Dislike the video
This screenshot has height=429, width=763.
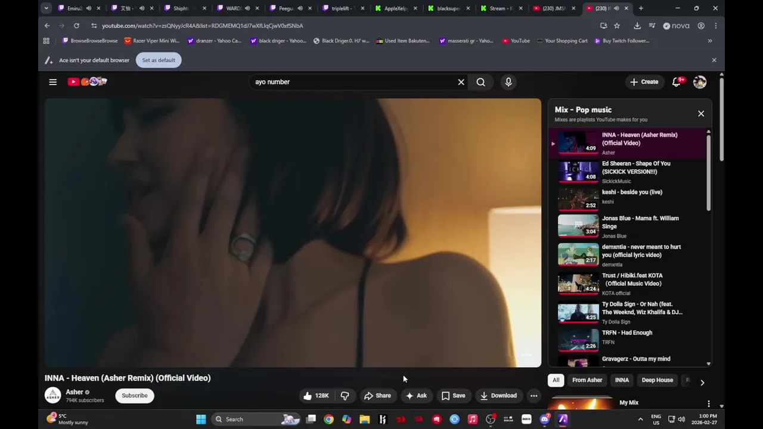(345, 396)
